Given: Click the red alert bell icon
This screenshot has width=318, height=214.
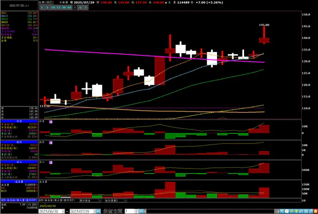Looking at the screenshot, I should coord(315,211).
